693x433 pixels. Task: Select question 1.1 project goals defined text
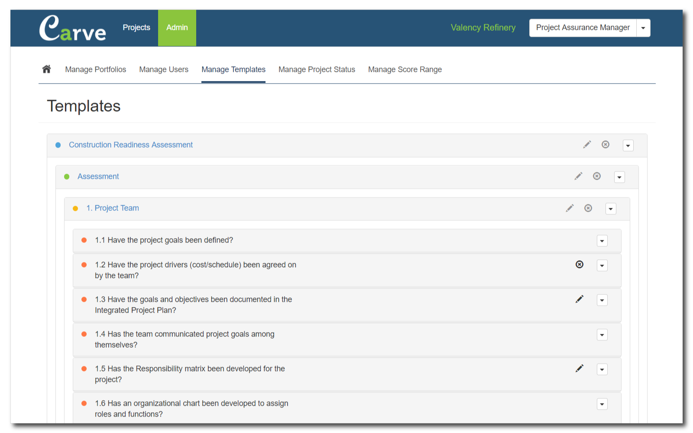(164, 240)
